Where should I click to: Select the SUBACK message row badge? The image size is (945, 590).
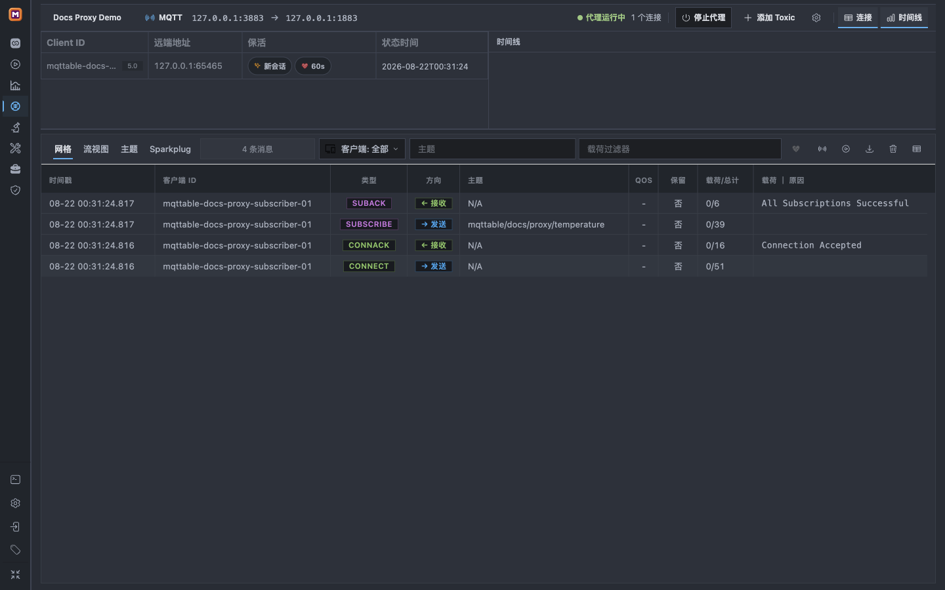pyautogui.click(x=369, y=203)
